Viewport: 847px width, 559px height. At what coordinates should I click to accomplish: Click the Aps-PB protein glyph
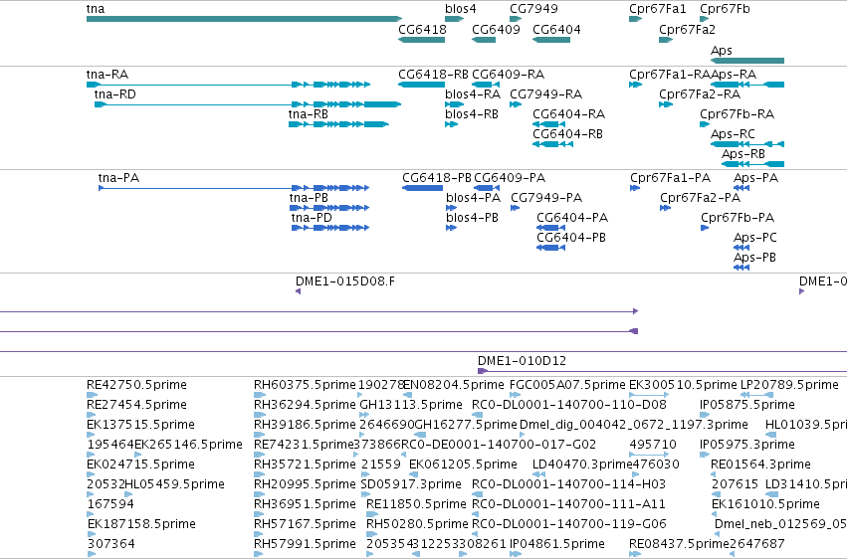(741, 268)
